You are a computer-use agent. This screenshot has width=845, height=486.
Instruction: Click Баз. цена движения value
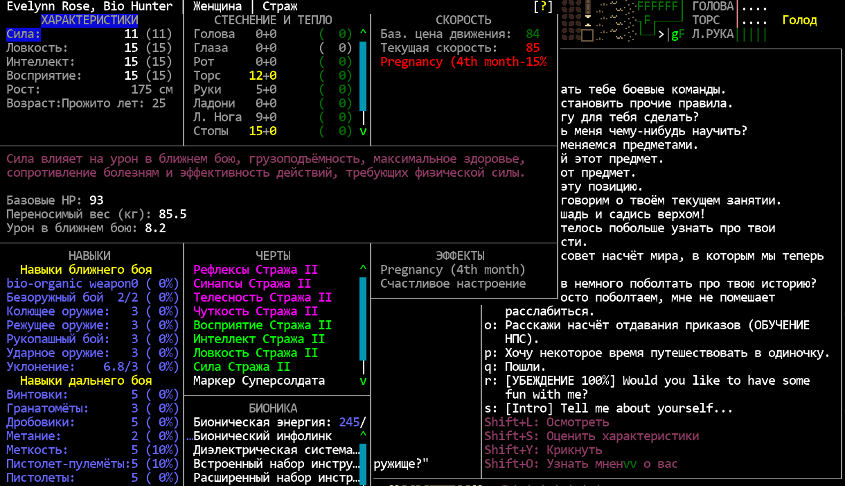click(533, 34)
